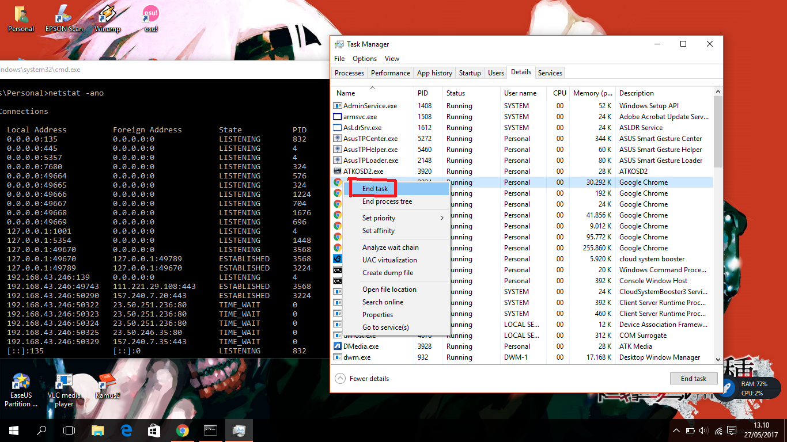Sort by PID column header

click(428, 93)
